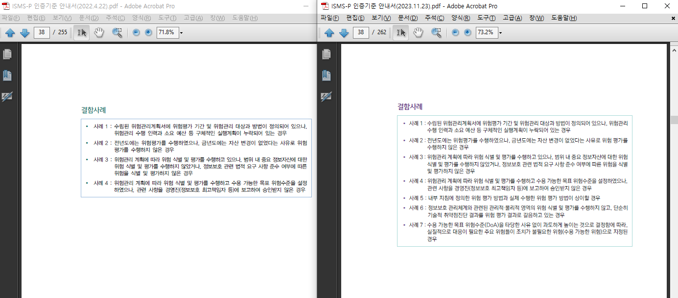The width and height of the screenshot is (678, 298).
Task: Open the 주석(C) menu in the 2022 window
Action: [x=115, y=17]
